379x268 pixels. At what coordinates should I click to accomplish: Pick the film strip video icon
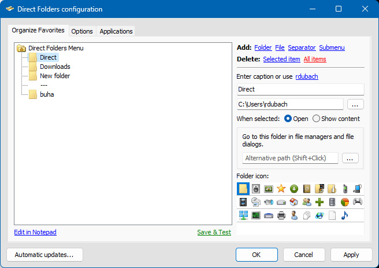(243, 201)
